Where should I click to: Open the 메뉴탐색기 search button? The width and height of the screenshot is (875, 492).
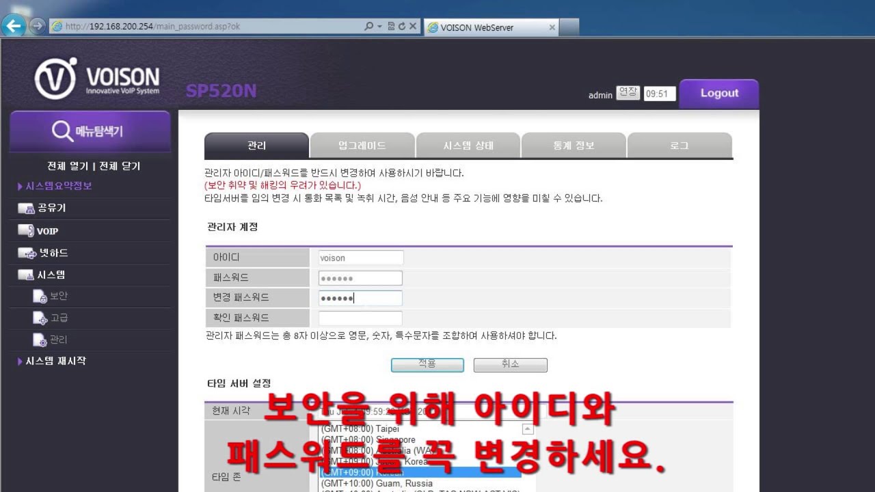pos(90,131)
